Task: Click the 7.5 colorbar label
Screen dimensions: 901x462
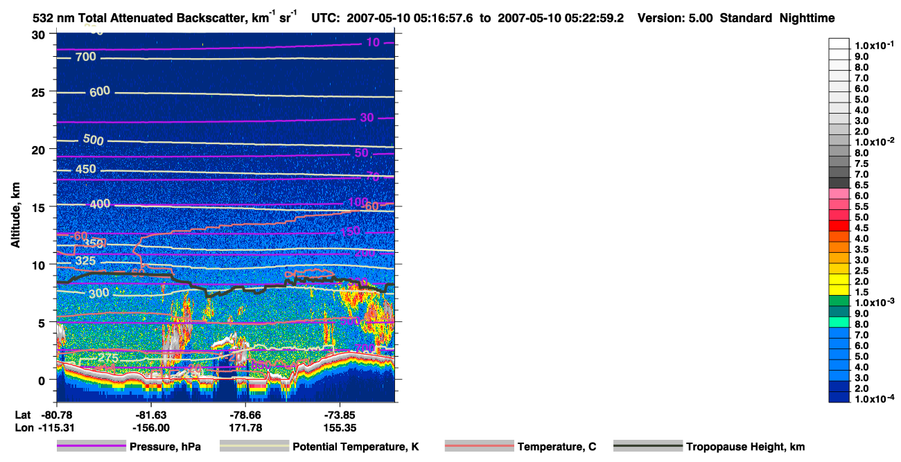Action: pyautogui.click(x=861, y=163)
